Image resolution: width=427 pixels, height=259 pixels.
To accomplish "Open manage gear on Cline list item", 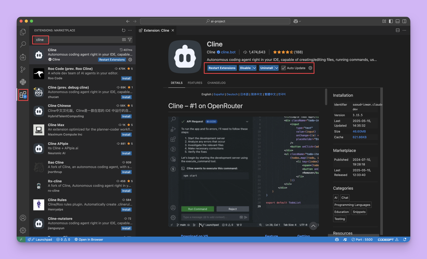I will tap(130, 60).
